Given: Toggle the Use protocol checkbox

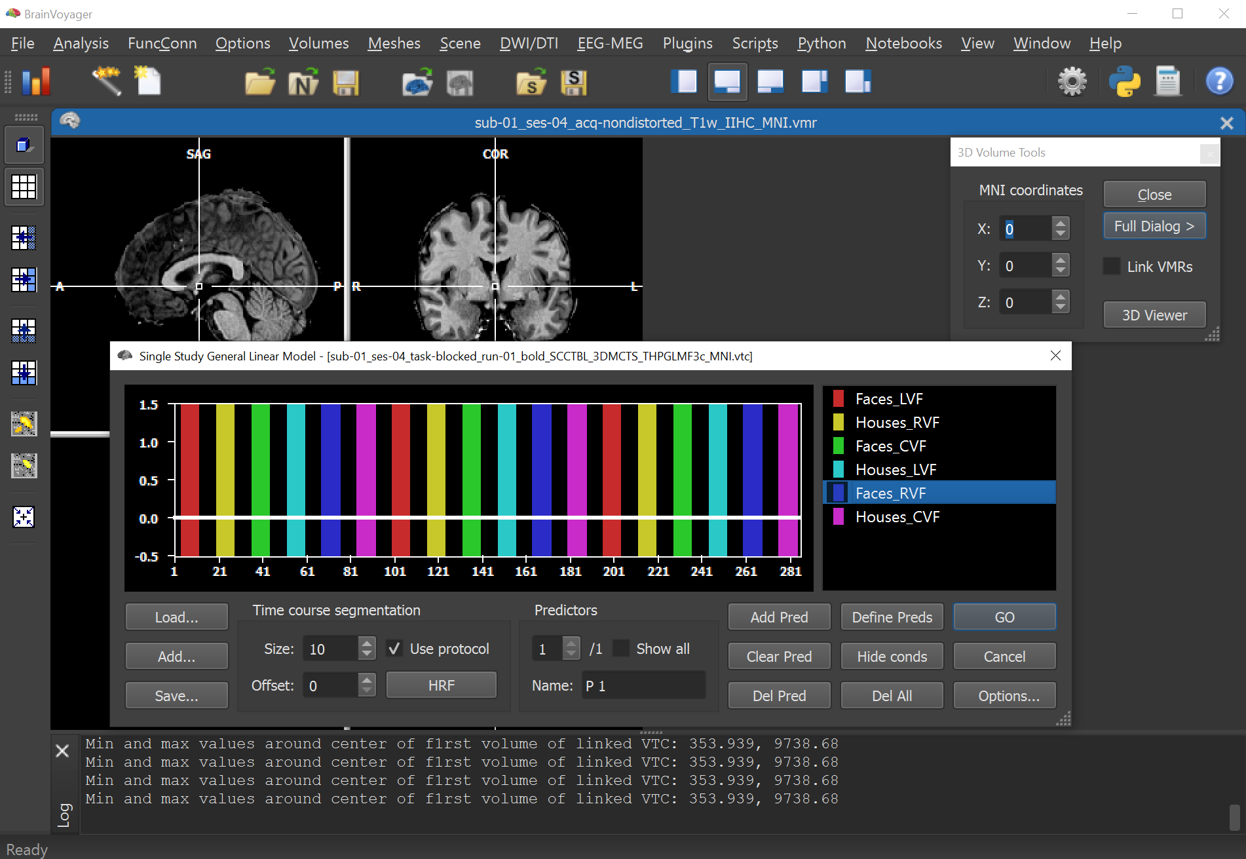Looking at the screenshot, I should (394, 649).
